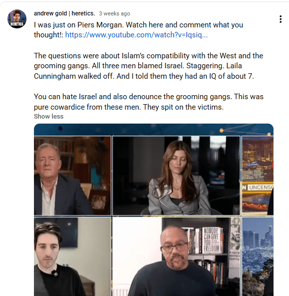Click the woman in gray jacket panel
This screenshot has width=289, height=296.
click(176, 175)
